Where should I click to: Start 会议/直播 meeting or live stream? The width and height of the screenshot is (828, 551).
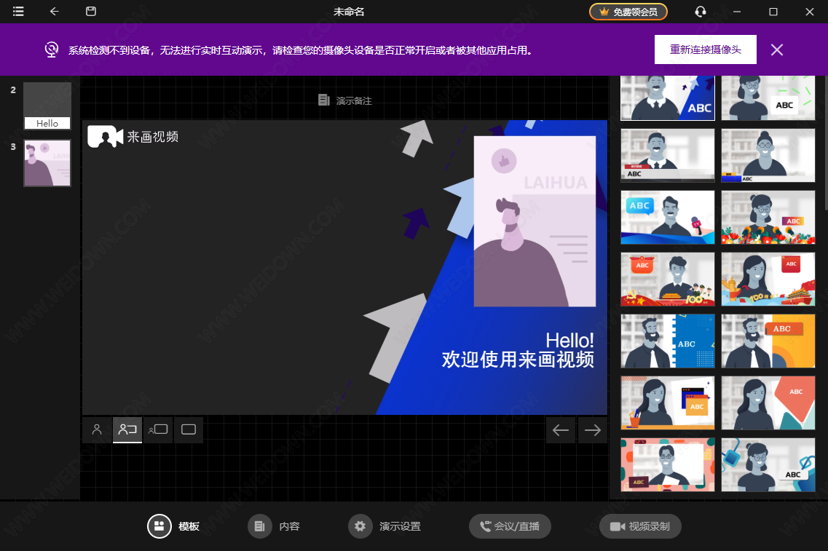[x=510, y=526]
